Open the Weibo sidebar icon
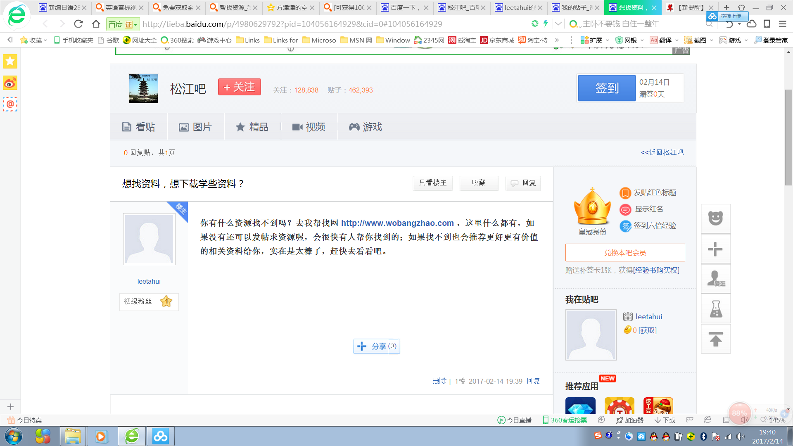 (x=10, y=83)
